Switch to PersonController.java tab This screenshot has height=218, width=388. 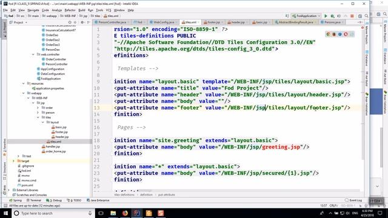coord(112,22)
